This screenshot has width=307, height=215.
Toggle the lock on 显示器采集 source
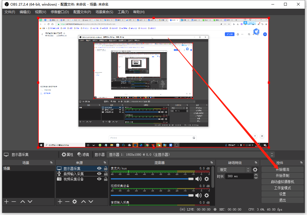coord(106,168)
